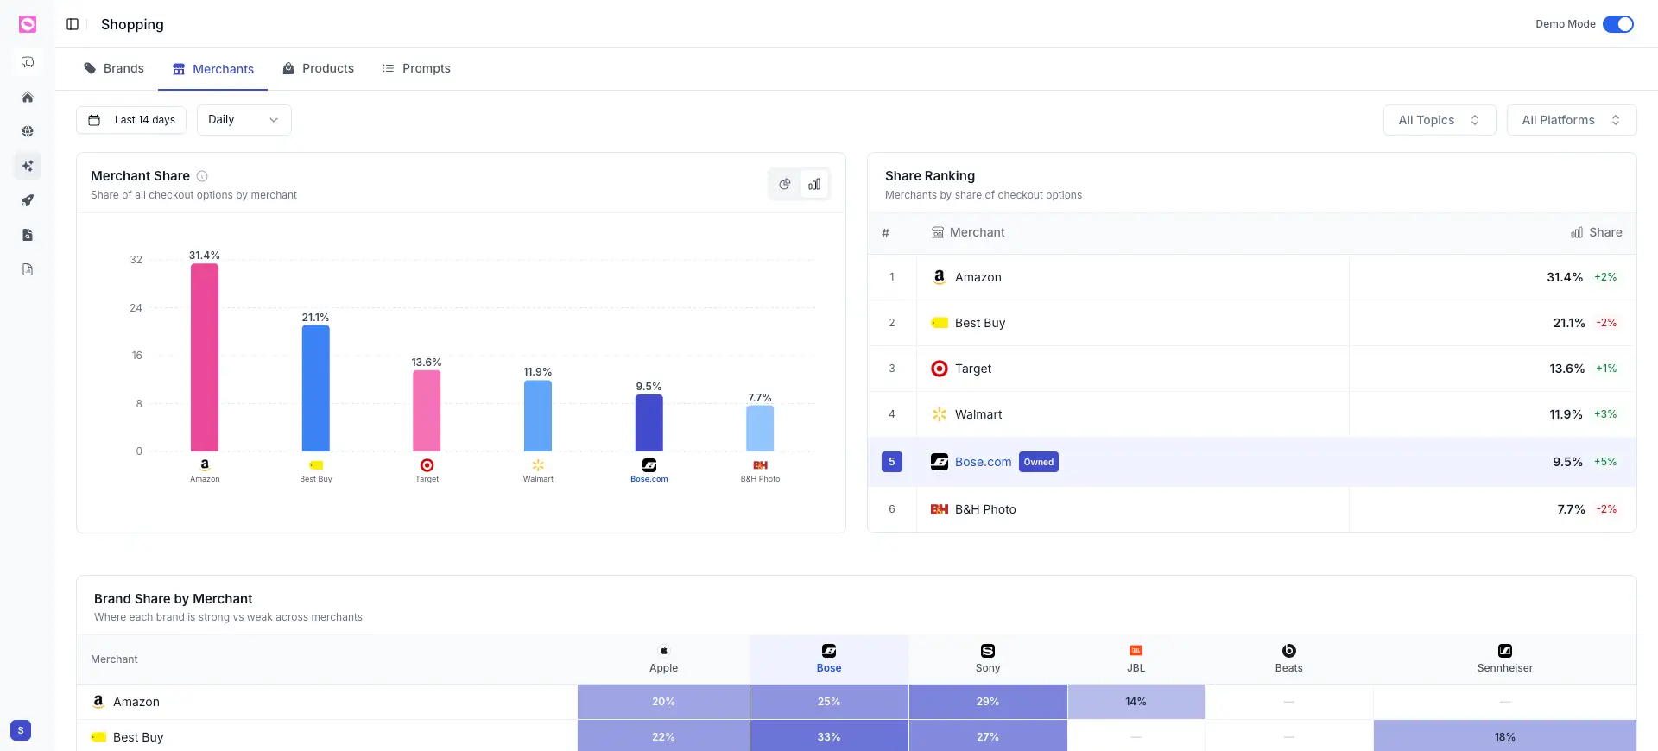Viewport: 1658px width, 751px height.
Task: Click the Target logo under the chart
Action: point(427,465)
